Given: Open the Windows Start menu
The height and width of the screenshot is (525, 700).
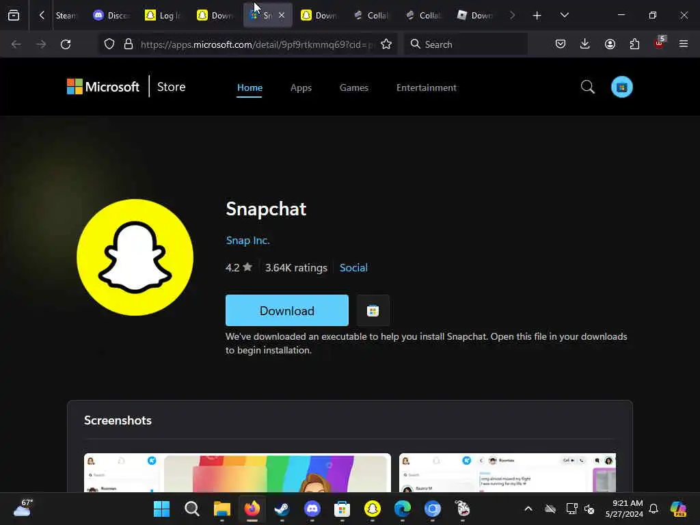Looking at the screenshot, I should 161,509.
